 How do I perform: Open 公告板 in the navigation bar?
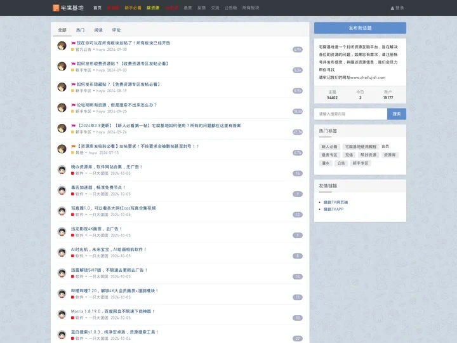click(230, 8)
